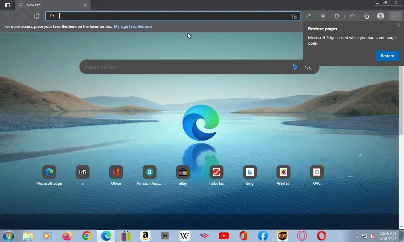The width and height of the screenshot is (404, 242).
Task: Launch Firefox from taskbar
Action: (67, 236)
